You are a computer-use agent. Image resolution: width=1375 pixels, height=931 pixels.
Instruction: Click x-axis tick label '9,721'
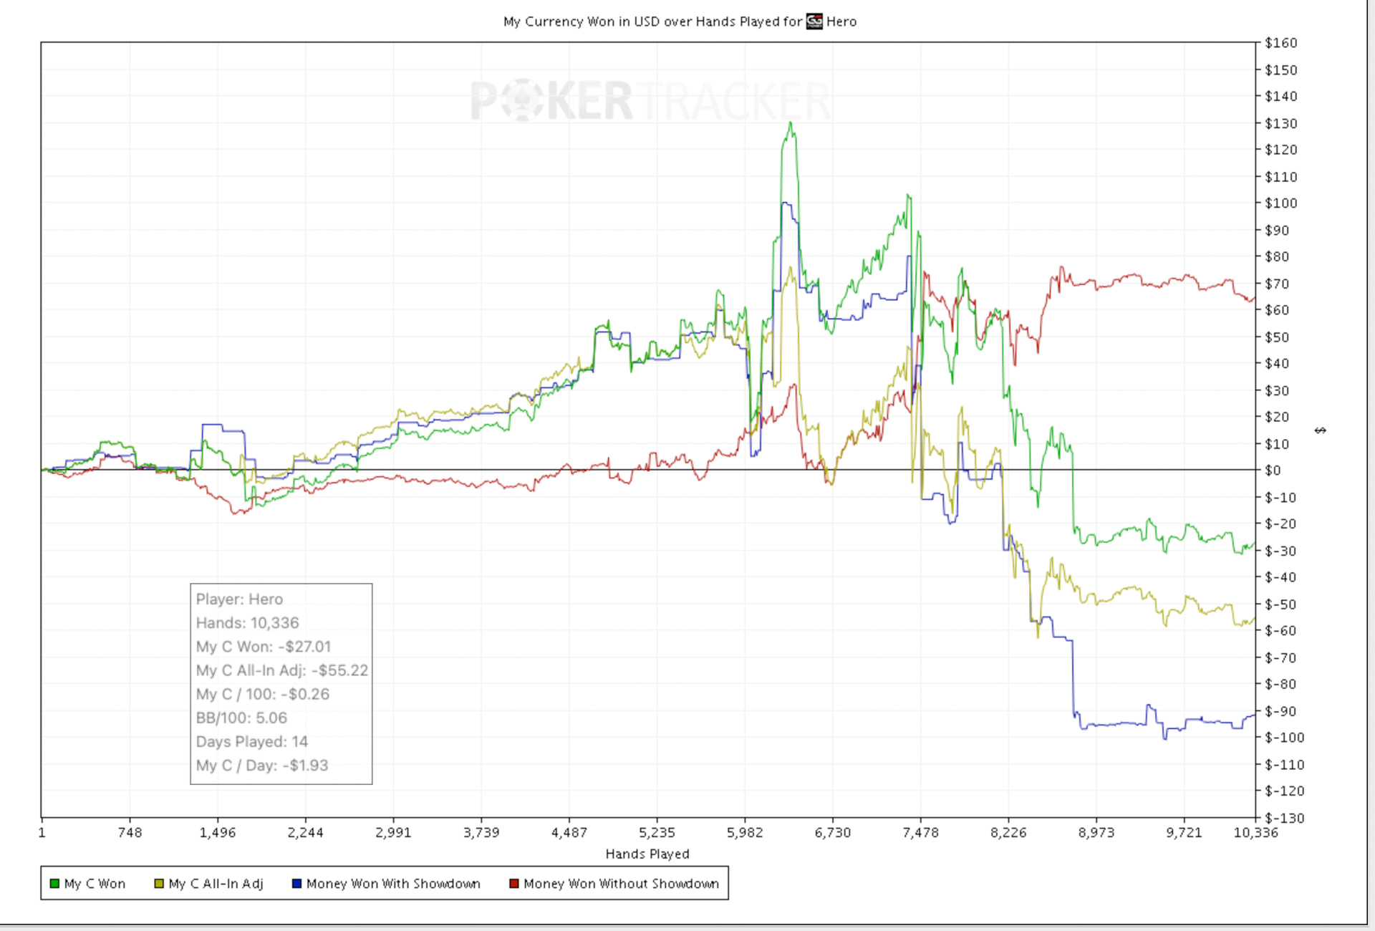pos(1184,832)
